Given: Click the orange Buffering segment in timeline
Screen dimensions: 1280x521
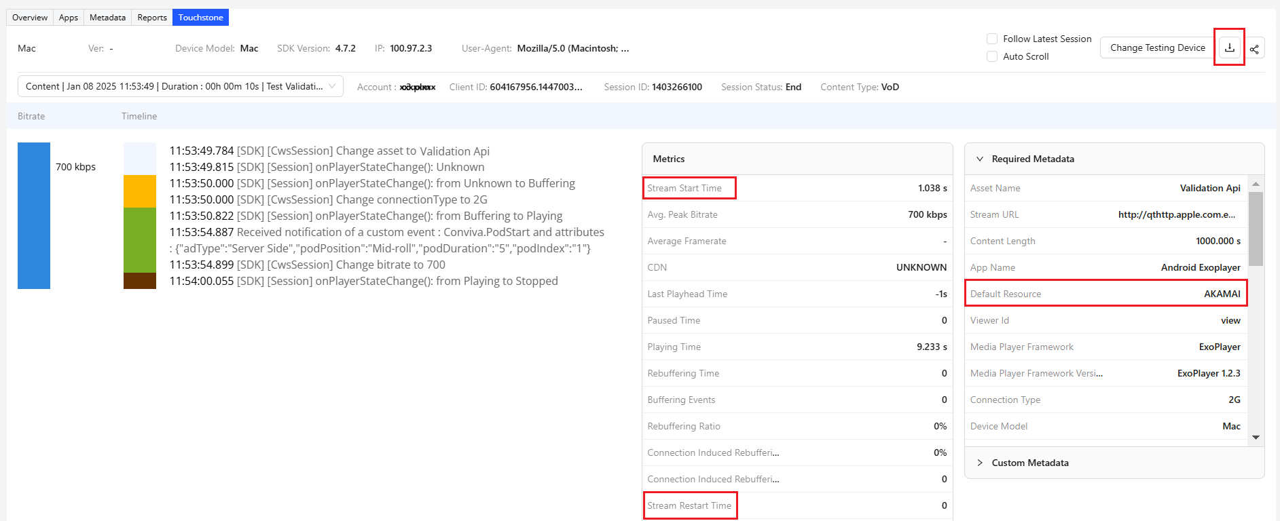Looking at the screenshot, I should tap(140, 191).
